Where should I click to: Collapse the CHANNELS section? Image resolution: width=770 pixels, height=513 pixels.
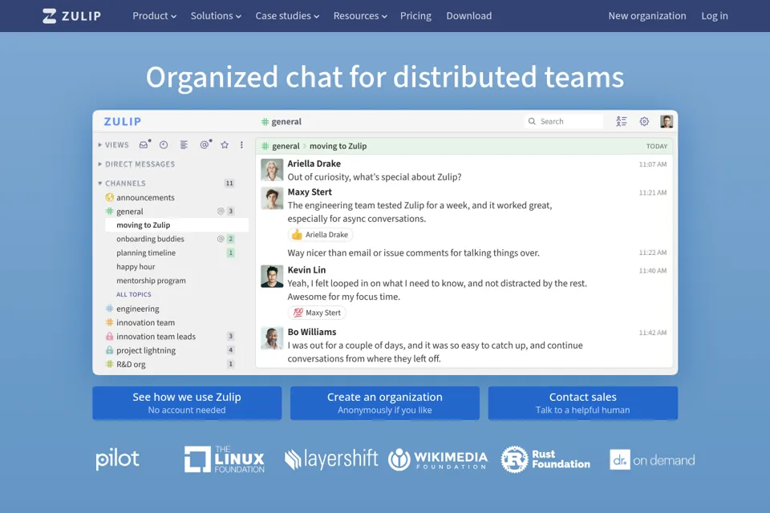(x=121, y=183)
